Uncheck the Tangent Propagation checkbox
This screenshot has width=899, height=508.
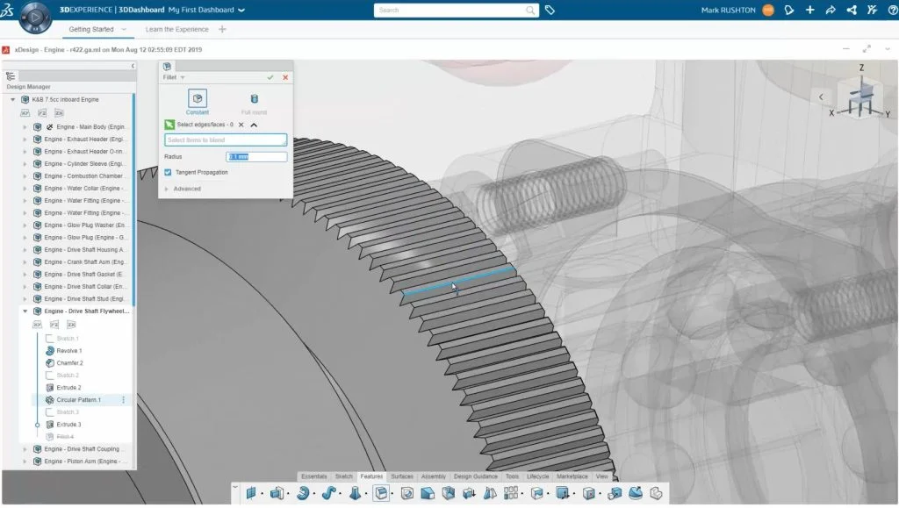169,172
